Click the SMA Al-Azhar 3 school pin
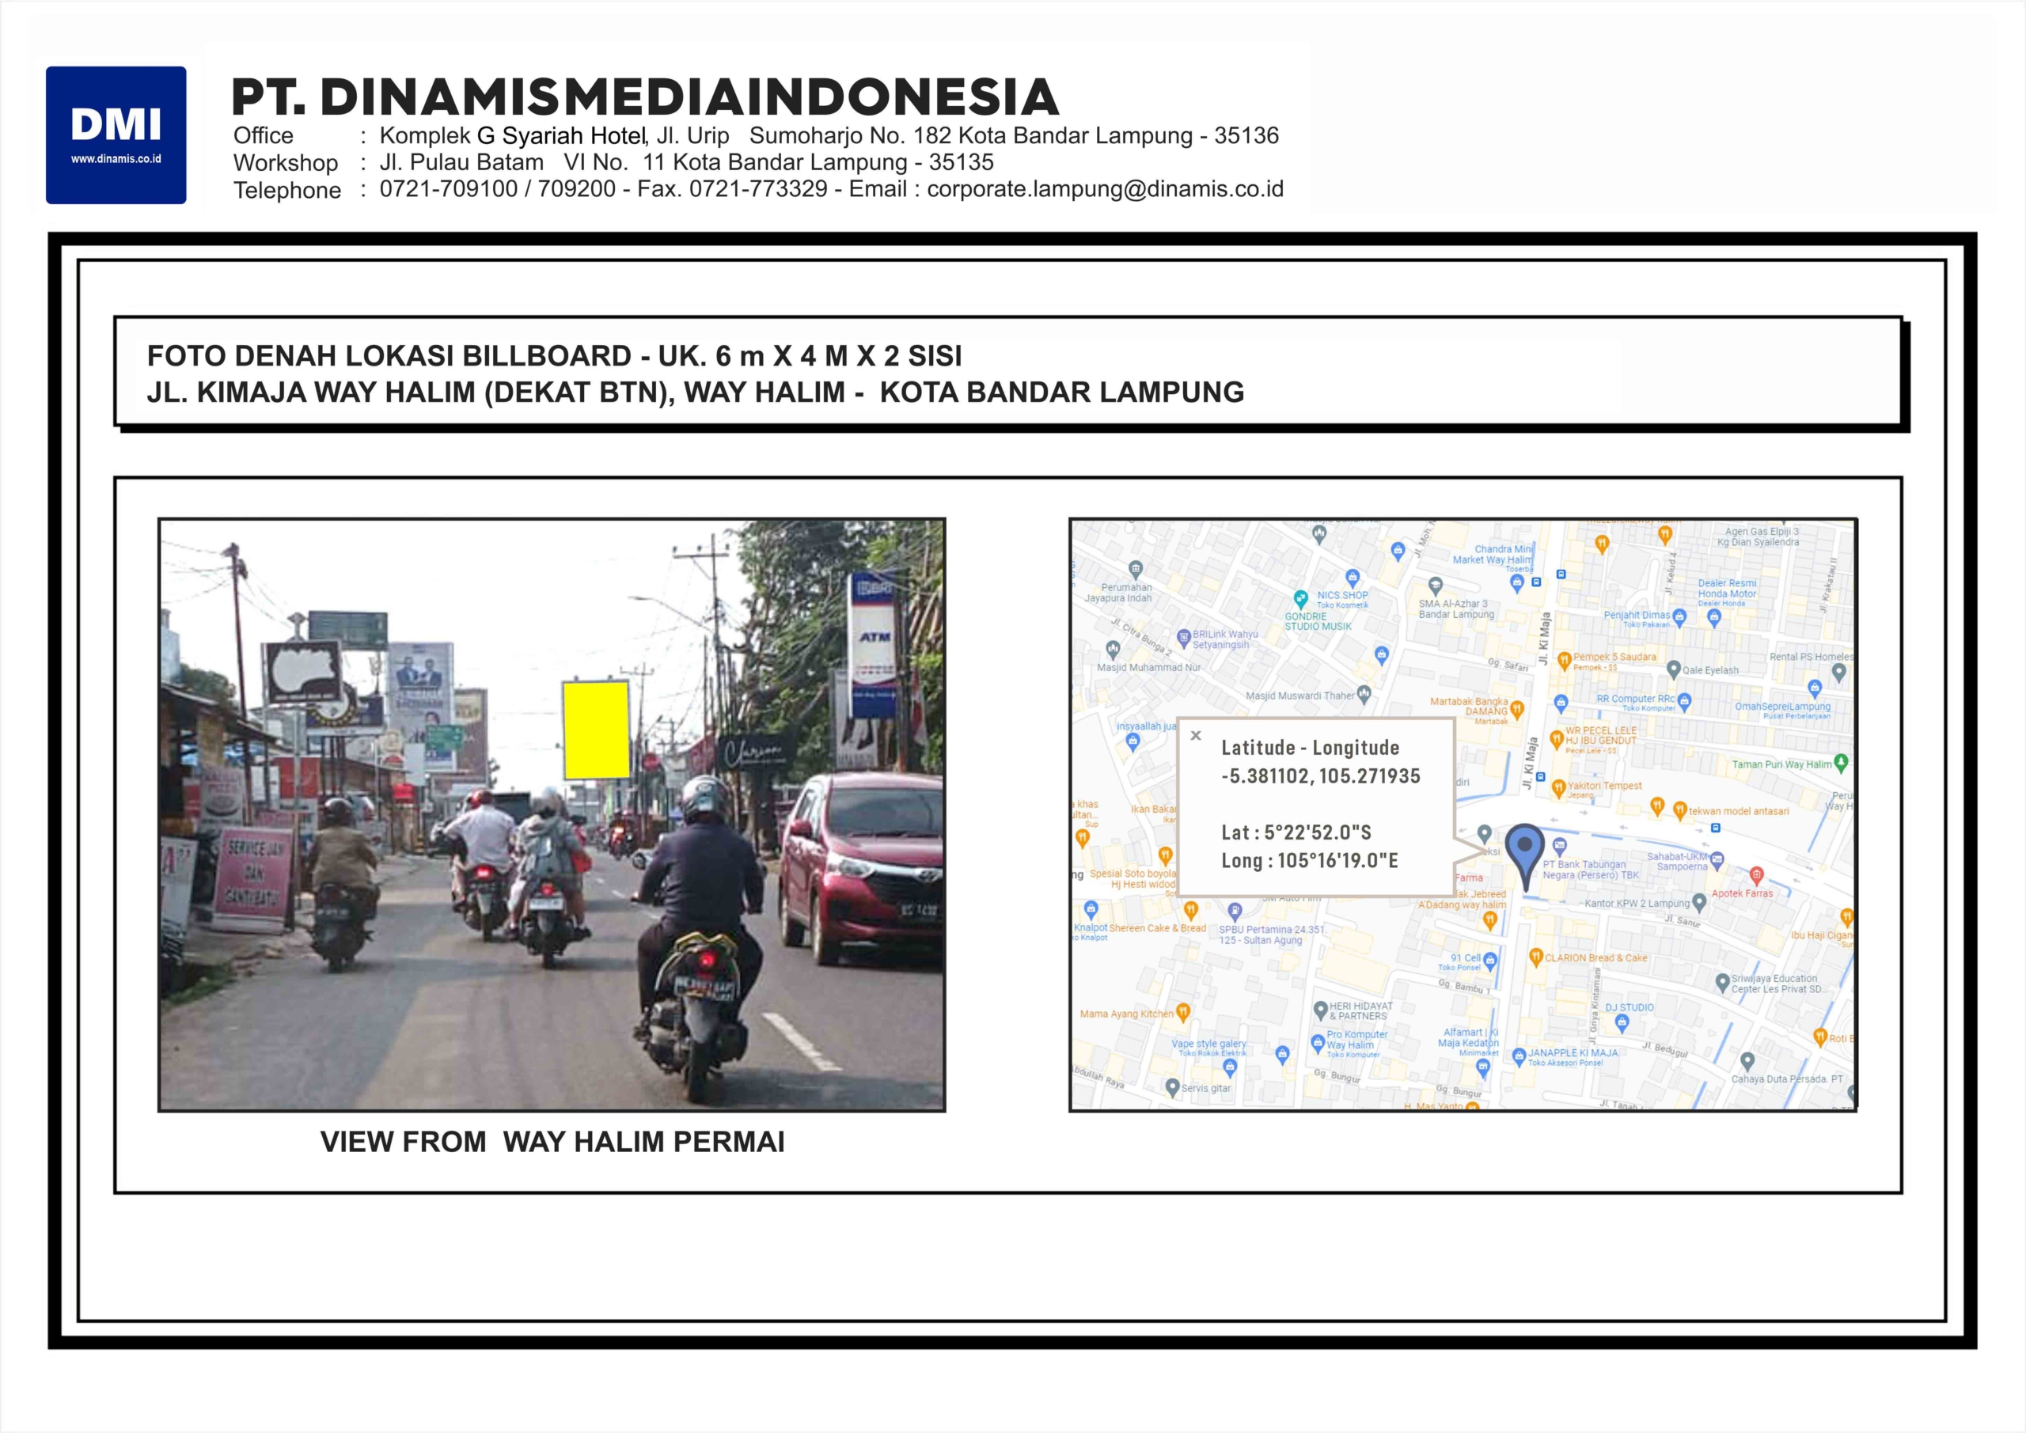Image resolution: width=2026 pixels, height=1433 pixels. [x=1436, y=586]
